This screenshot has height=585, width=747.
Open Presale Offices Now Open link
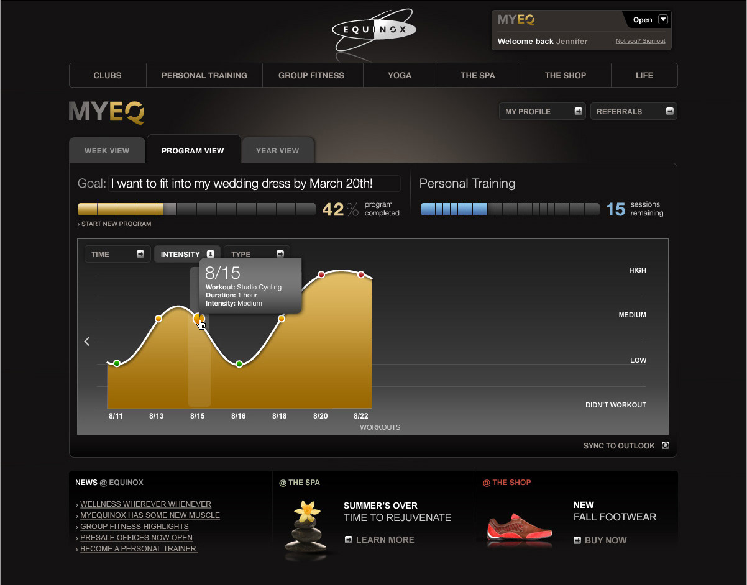point(136,538)
